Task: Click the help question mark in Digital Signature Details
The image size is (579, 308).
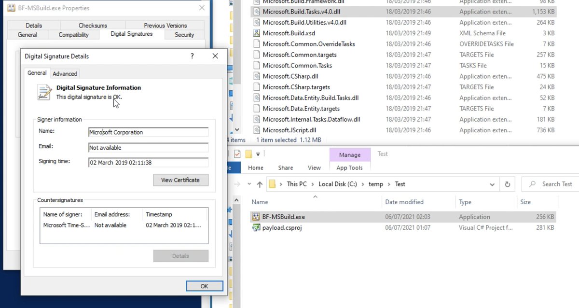Action: click(192, 56)
